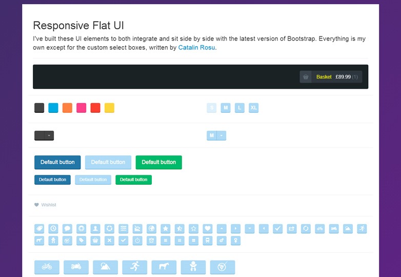Click the large motorcycle icon button
Image resolution: width=401 pixels, height=277 pixels.
tap(76, 267)
